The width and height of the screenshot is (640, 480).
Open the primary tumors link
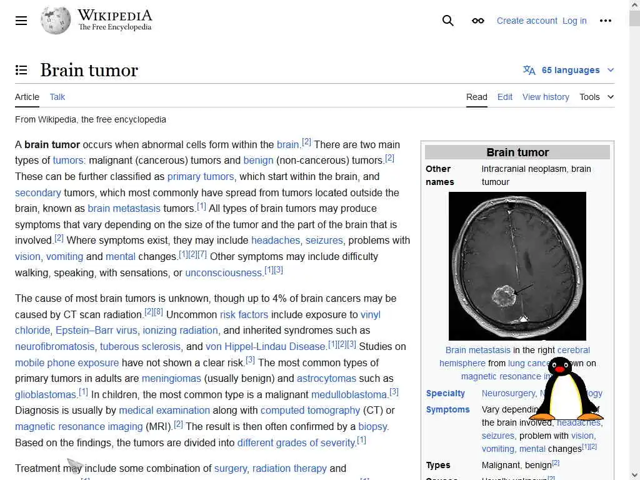click(201, 177)
